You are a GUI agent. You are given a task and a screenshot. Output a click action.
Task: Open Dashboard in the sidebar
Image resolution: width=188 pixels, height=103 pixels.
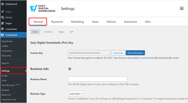pos(11,4)
